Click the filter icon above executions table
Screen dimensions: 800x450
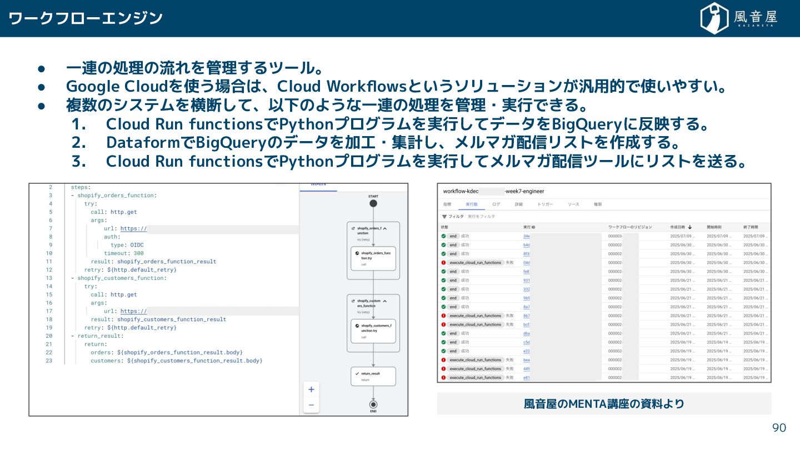(x=444, y=217)
